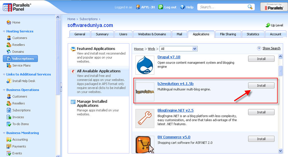This screenshot has height=157, width=288.
Task: Click the Events calendar icon
Action: coord(9,153)
